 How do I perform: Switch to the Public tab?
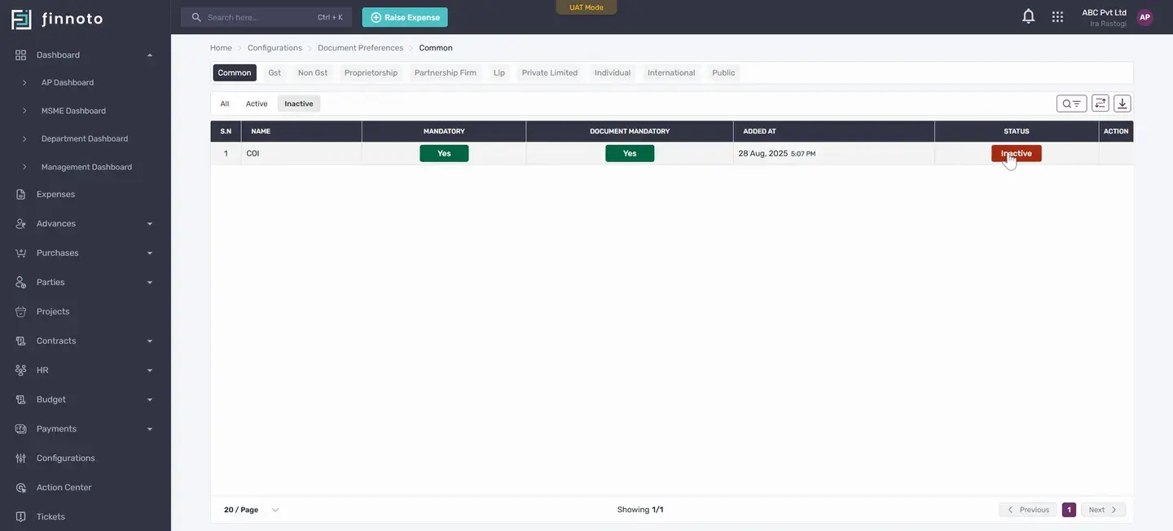723,72
